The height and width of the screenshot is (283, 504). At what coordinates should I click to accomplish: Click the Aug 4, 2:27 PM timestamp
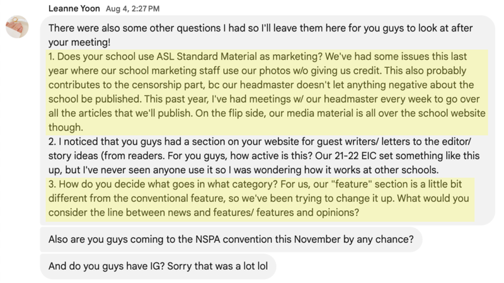[x=137, y=9]
